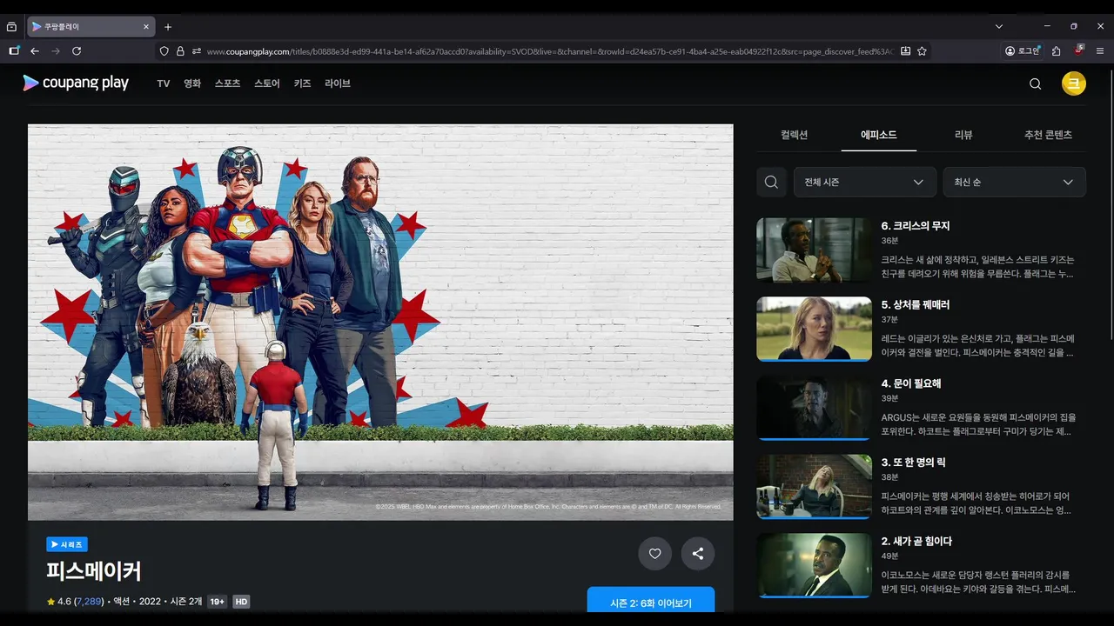The height and width of the screenshot is (626, 1114).
Task: Play episode 2 thumbnail 새가 곧 힘이다
Action: pyautogui.click(x=814, y=565)
